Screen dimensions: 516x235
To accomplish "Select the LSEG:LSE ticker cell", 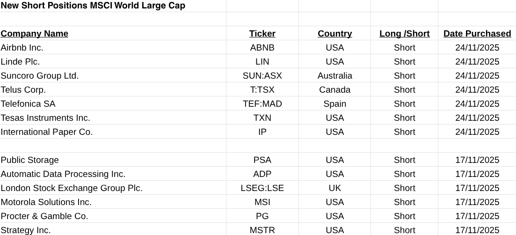I will [x=262, y=188].
